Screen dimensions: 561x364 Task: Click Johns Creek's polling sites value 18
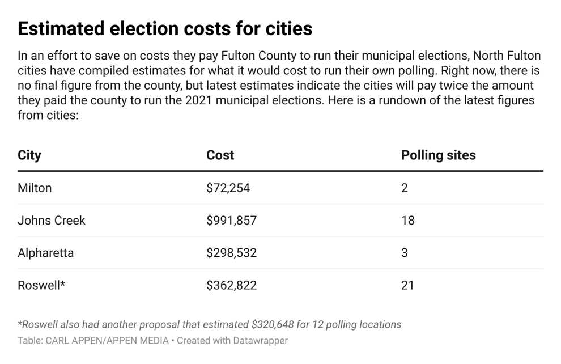pos(408,221)
